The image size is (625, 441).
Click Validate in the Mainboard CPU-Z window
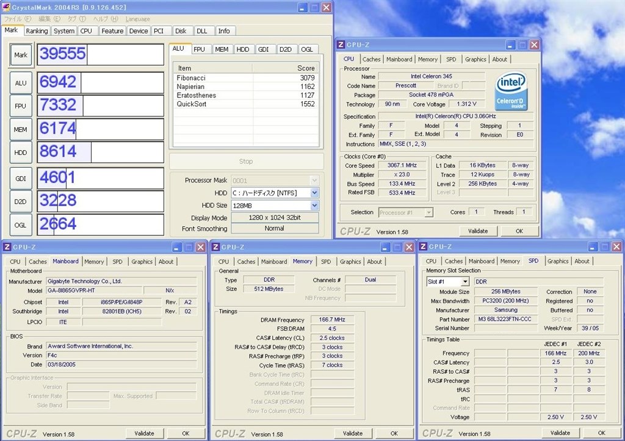point(144,434)
